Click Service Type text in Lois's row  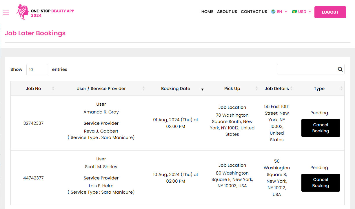(x=101, y=192)
